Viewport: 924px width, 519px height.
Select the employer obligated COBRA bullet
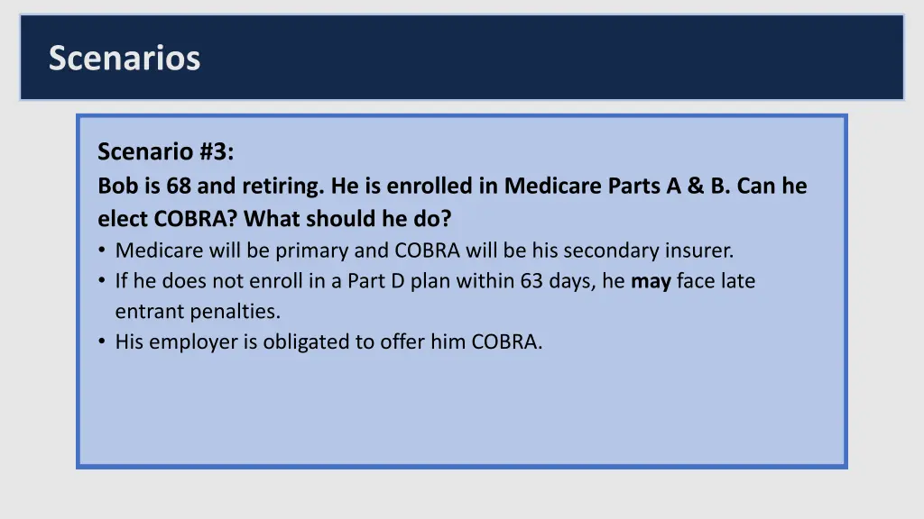[x=328, y=341]
